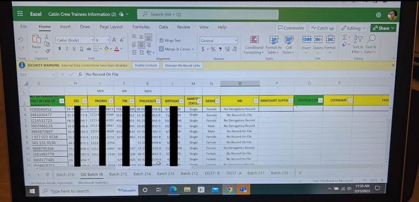Image resolution: width=419 pixels, height=202 pixels.
Task: Click the Decrease Decimal icon
Action: pos(235,49)
